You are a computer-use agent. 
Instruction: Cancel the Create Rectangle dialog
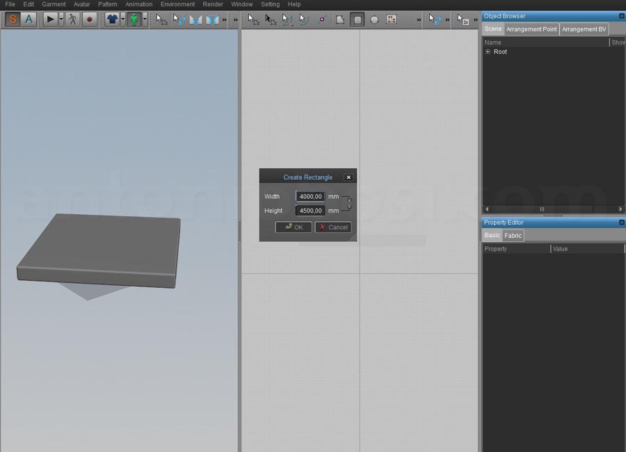click(x=332, y=227)
